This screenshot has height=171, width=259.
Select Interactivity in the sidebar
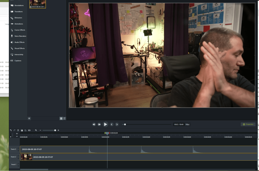(x=17, y=55)
